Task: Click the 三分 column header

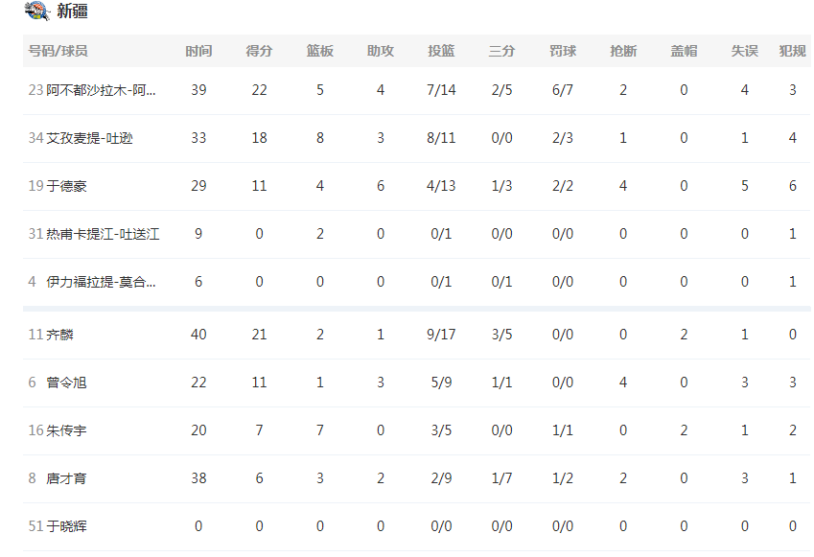Action: coord(502,51)
